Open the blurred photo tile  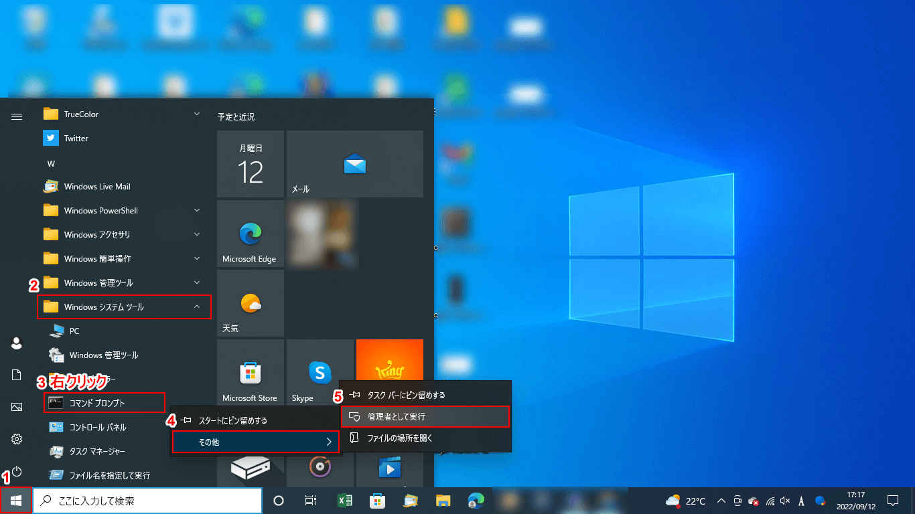[320, 234]
